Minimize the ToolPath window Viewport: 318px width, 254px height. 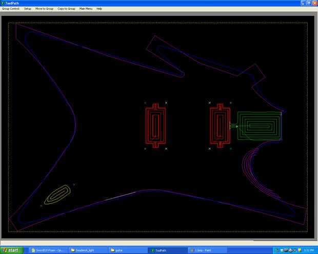coord(304,3)
